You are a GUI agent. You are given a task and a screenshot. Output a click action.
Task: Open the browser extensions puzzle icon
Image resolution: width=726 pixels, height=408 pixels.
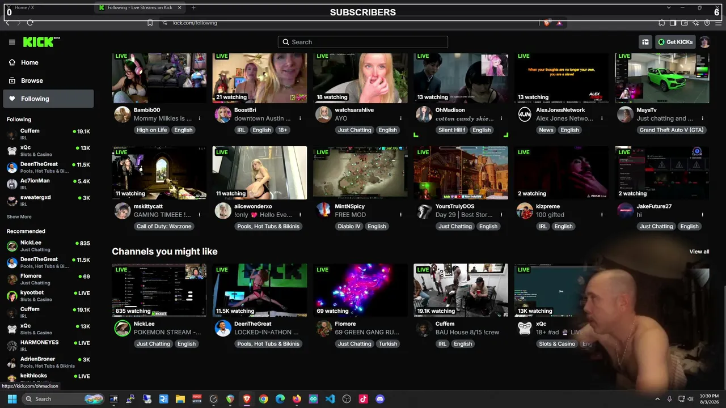pos(662,23)
